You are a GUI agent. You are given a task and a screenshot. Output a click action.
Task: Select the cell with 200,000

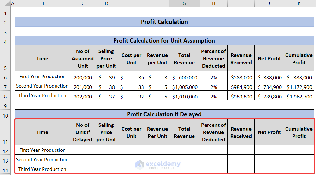[x=83, y=76]
